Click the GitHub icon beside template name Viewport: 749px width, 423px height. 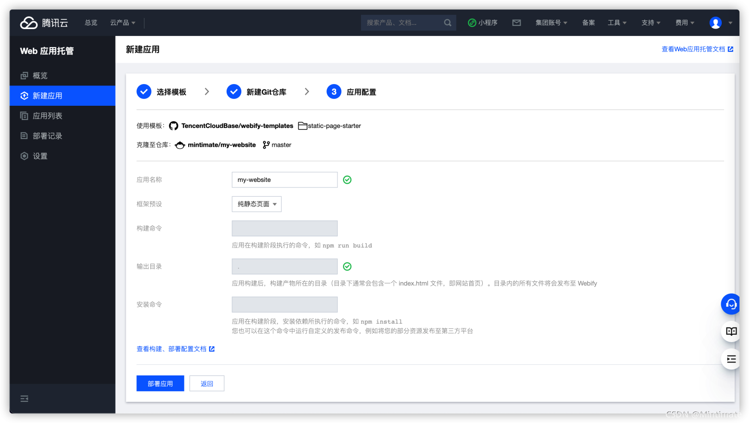pyautogui.click(x=173, y=126)
